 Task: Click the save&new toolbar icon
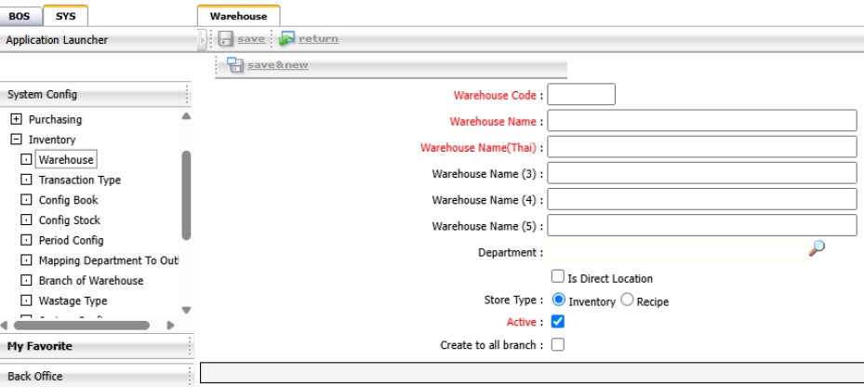tap(236, 65)
